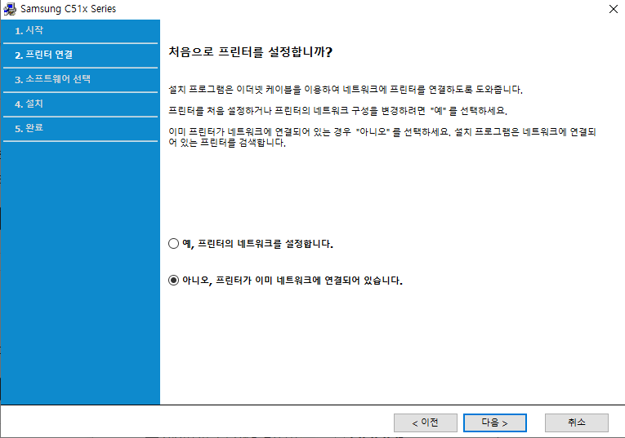
Task: Go back with the < 이전 button
Action: tap(426, 423)
